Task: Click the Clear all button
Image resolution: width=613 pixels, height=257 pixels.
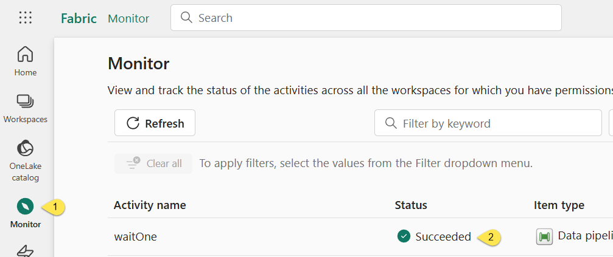Action: tap(153, 163)
